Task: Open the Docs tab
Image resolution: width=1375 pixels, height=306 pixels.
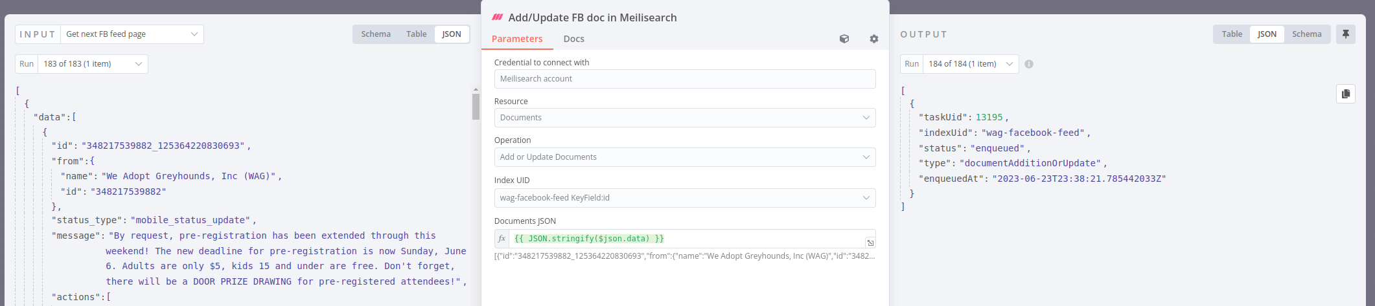Action: coord(573,39)
